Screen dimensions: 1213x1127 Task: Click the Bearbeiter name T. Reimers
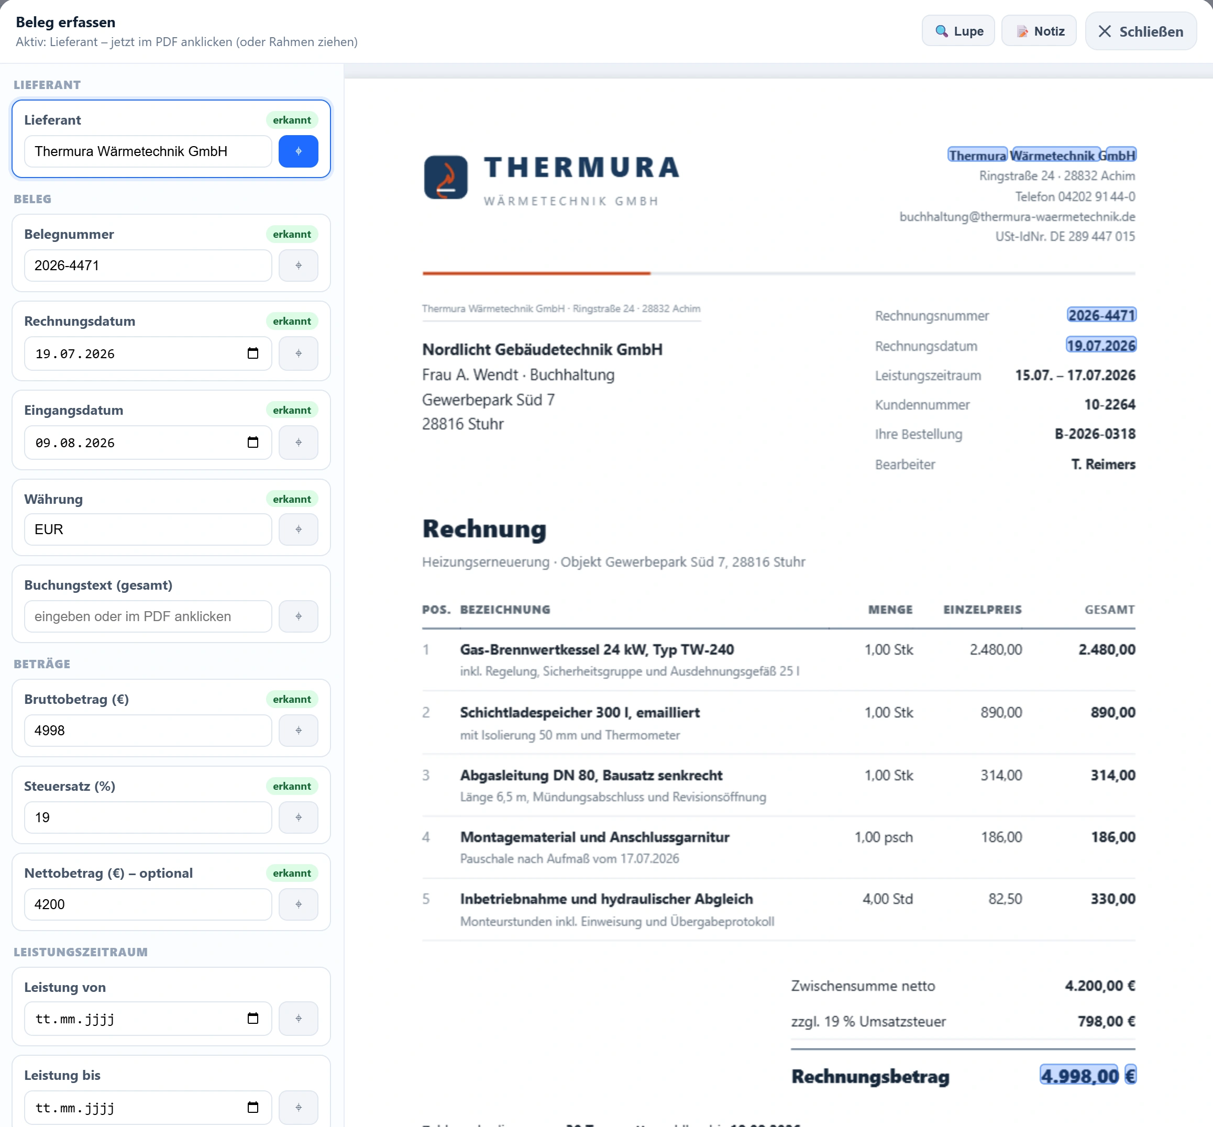pos(1103,464)
